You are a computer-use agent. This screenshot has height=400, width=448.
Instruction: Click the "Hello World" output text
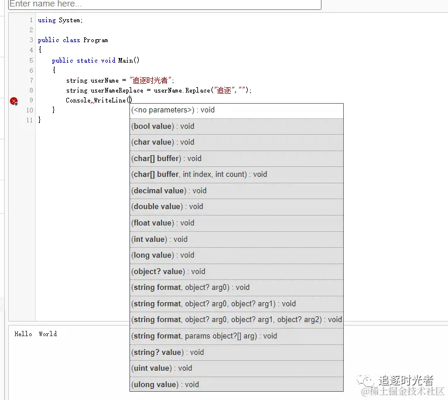pos(36,334)
